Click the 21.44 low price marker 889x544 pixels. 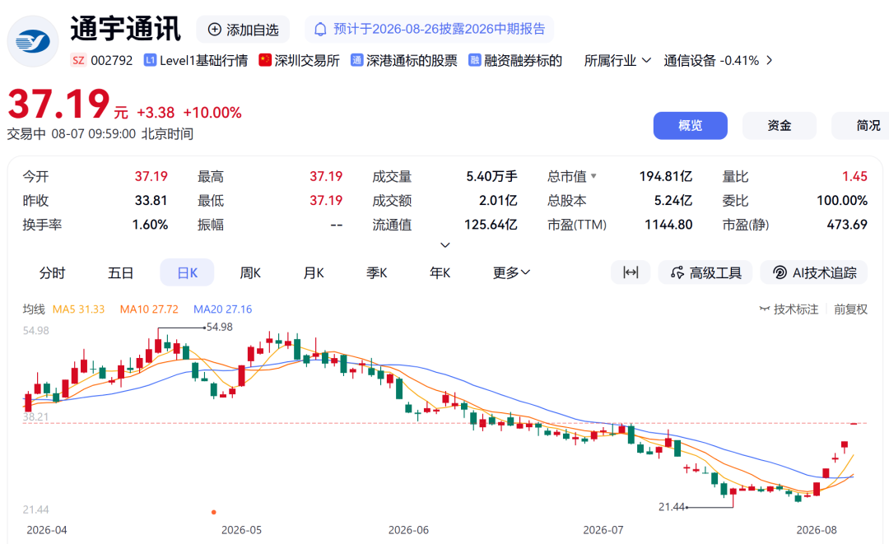pos(672,507)
